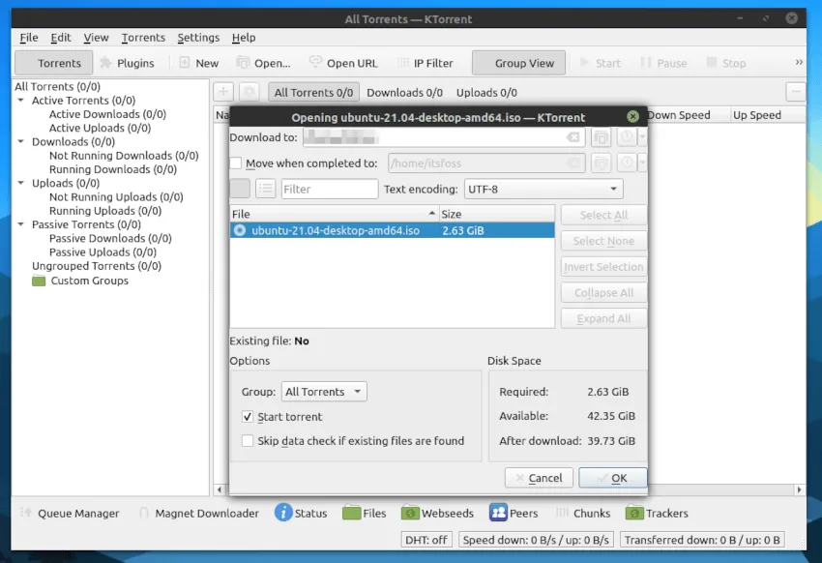Open the Peers panel

pos(514,513)
